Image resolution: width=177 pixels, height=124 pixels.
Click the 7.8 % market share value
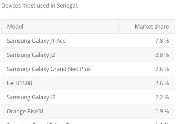click(162, 41)
